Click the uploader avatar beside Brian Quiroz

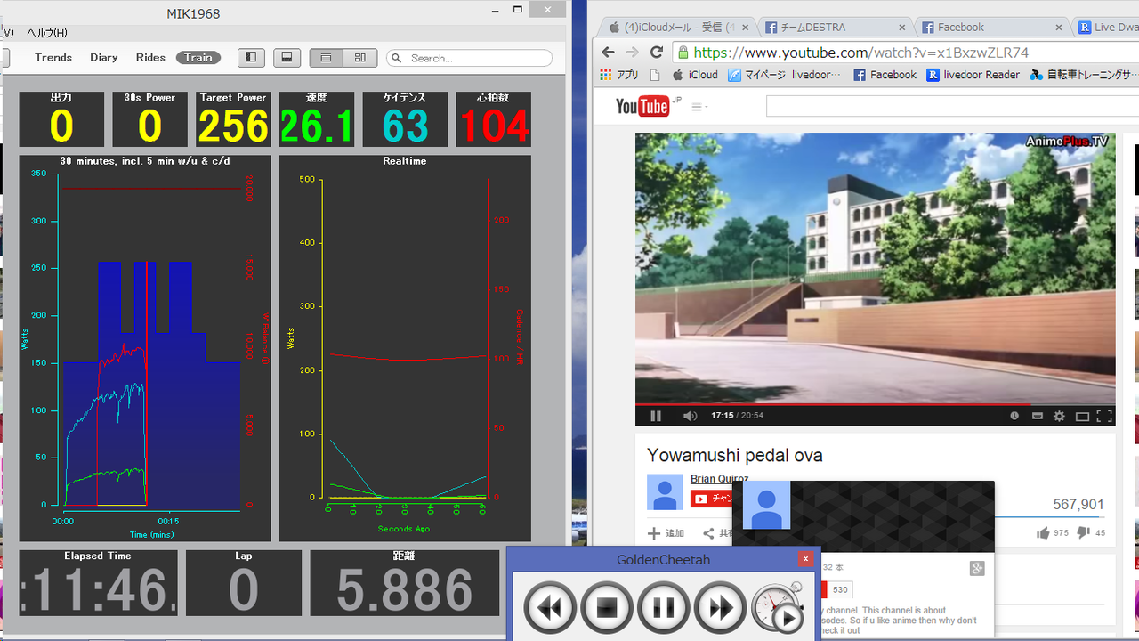click(665, 491)
